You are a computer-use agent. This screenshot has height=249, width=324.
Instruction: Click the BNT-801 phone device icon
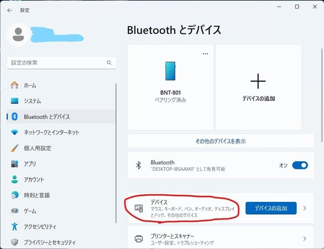[170, 71]
